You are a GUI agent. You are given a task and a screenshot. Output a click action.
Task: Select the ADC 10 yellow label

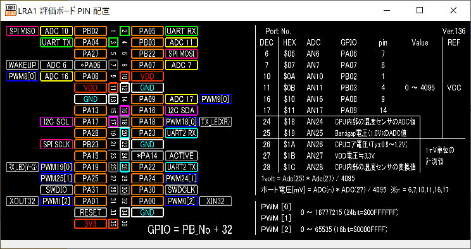tap(56, 31)
